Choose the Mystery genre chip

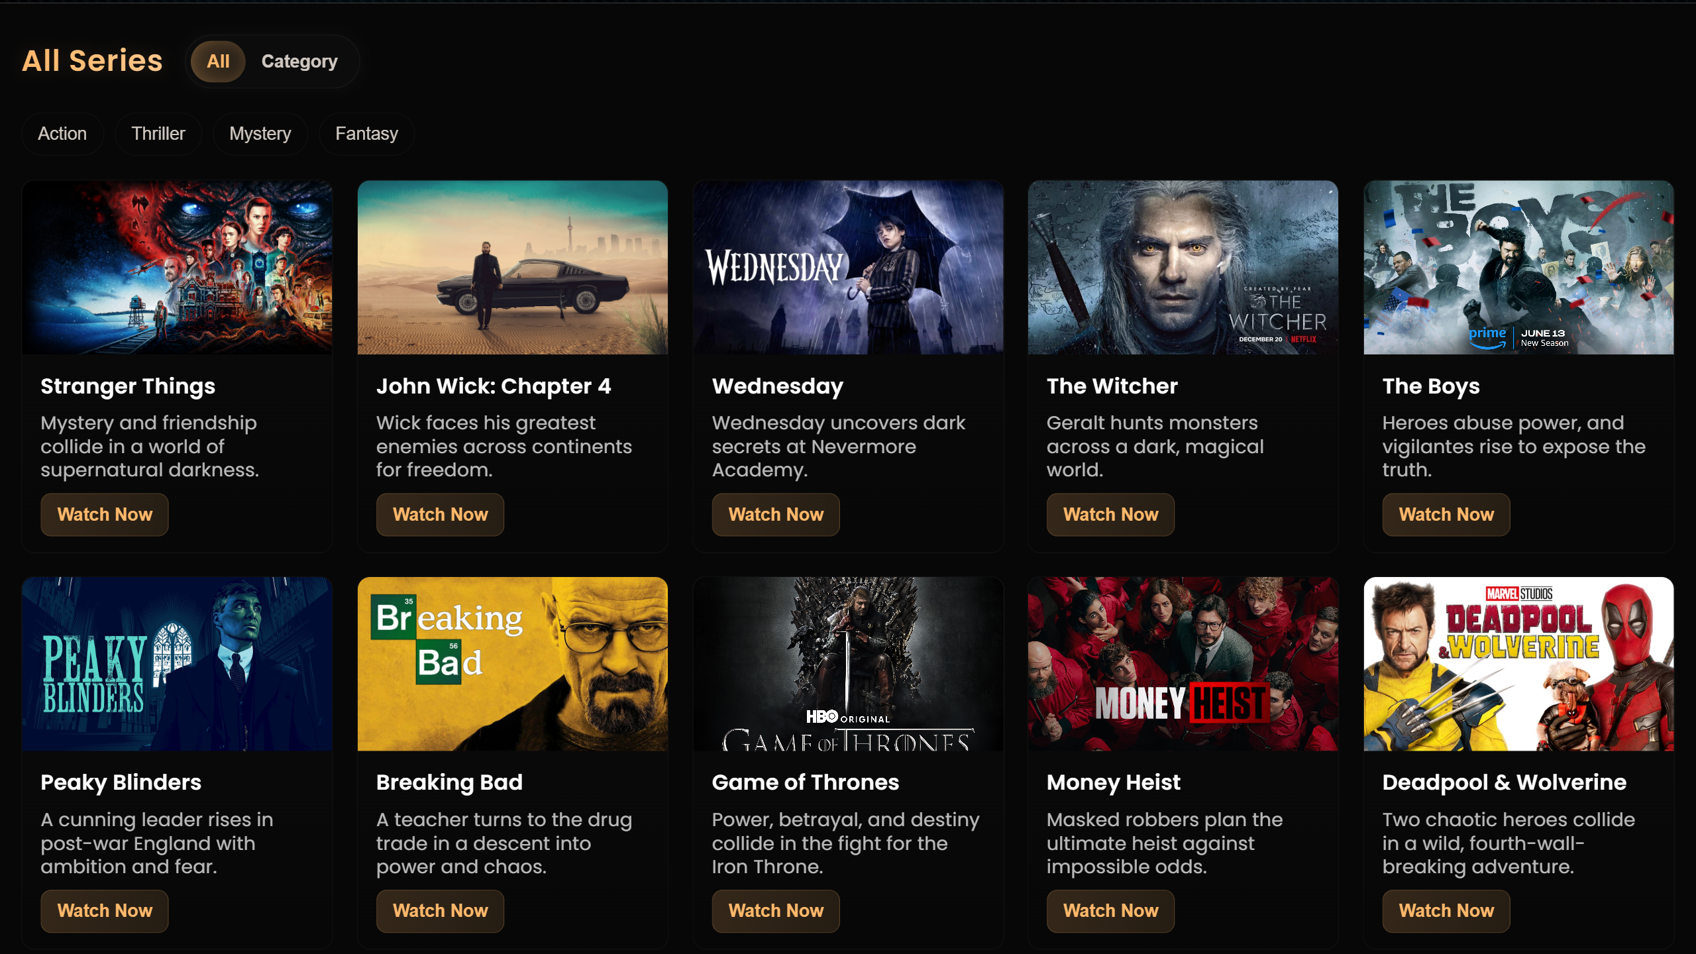(x=260, y=134)
